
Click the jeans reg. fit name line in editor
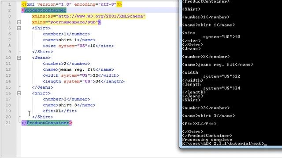78,69
